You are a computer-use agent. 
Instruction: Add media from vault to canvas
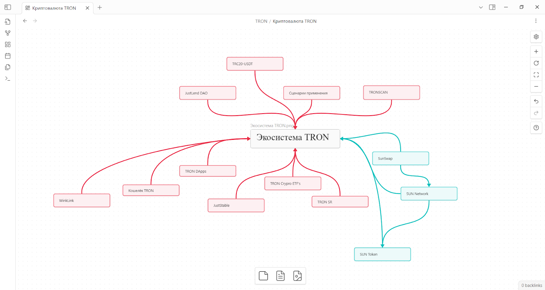coord(297,276)
